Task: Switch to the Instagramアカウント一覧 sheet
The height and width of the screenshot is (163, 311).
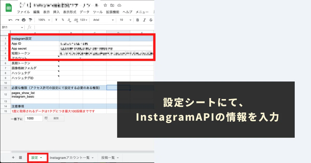Action: [x=69, y=158]
